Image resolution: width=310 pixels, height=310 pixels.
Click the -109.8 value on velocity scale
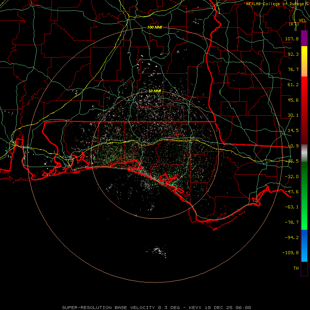(x=290, y=253)
